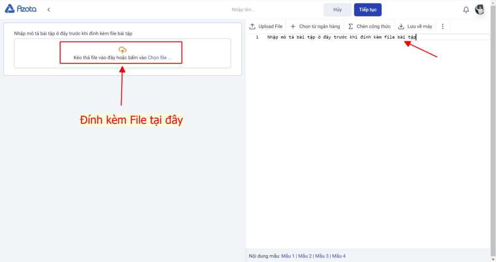Click editor line 1 description text
The image size is (496, 262).
[341, 37]
